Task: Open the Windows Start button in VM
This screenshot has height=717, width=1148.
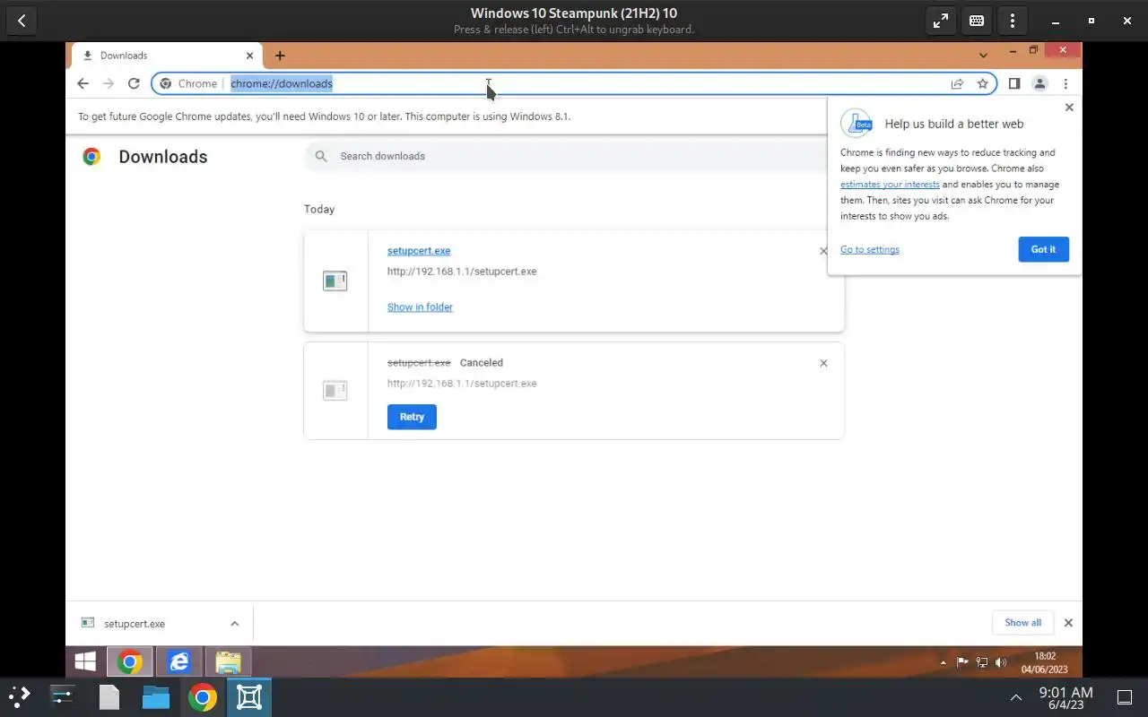Action: tap(85, 662)
